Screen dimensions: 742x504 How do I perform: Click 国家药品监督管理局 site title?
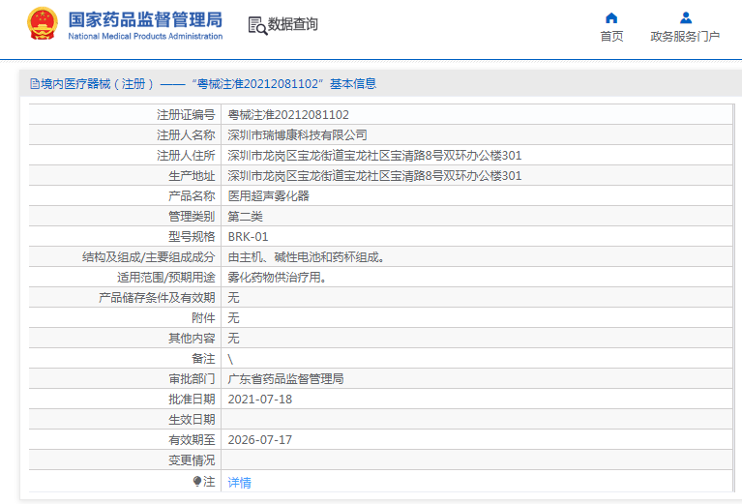point(145,20)
